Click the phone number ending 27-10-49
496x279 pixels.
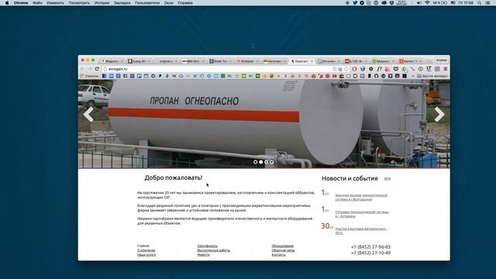pyautogui.click(x=370, y=253)
